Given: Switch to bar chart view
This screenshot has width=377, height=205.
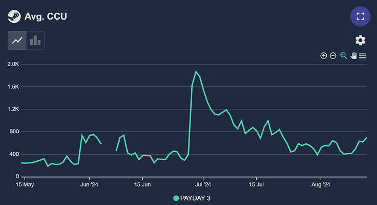Looking at the screenshot, I should 36,40.
